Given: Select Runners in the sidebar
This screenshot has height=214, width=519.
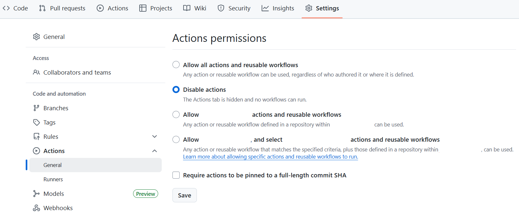Looking at the screenshot, I should pos(53,179).
